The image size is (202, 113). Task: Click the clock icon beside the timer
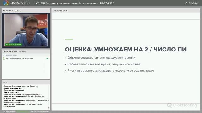(x=186, y=3)
